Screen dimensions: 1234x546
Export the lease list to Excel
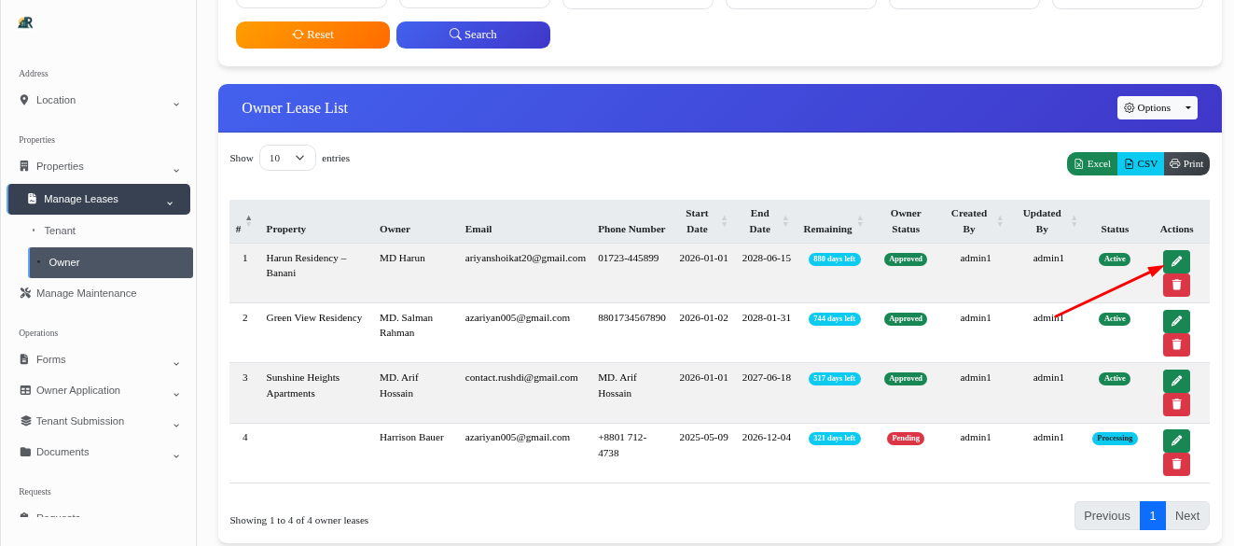point(1092,163)
